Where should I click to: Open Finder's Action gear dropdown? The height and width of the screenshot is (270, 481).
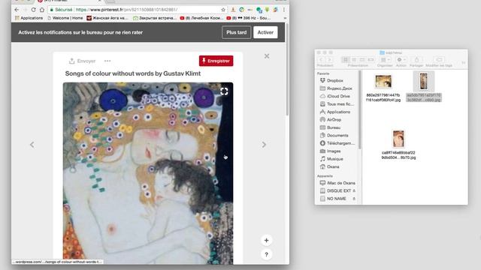[401, 60]
